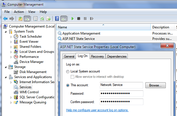Toggle the Show/Hide Console Tree icon
Image resolution: width=177 pixels, height=116 pixels.
(27, 19)
